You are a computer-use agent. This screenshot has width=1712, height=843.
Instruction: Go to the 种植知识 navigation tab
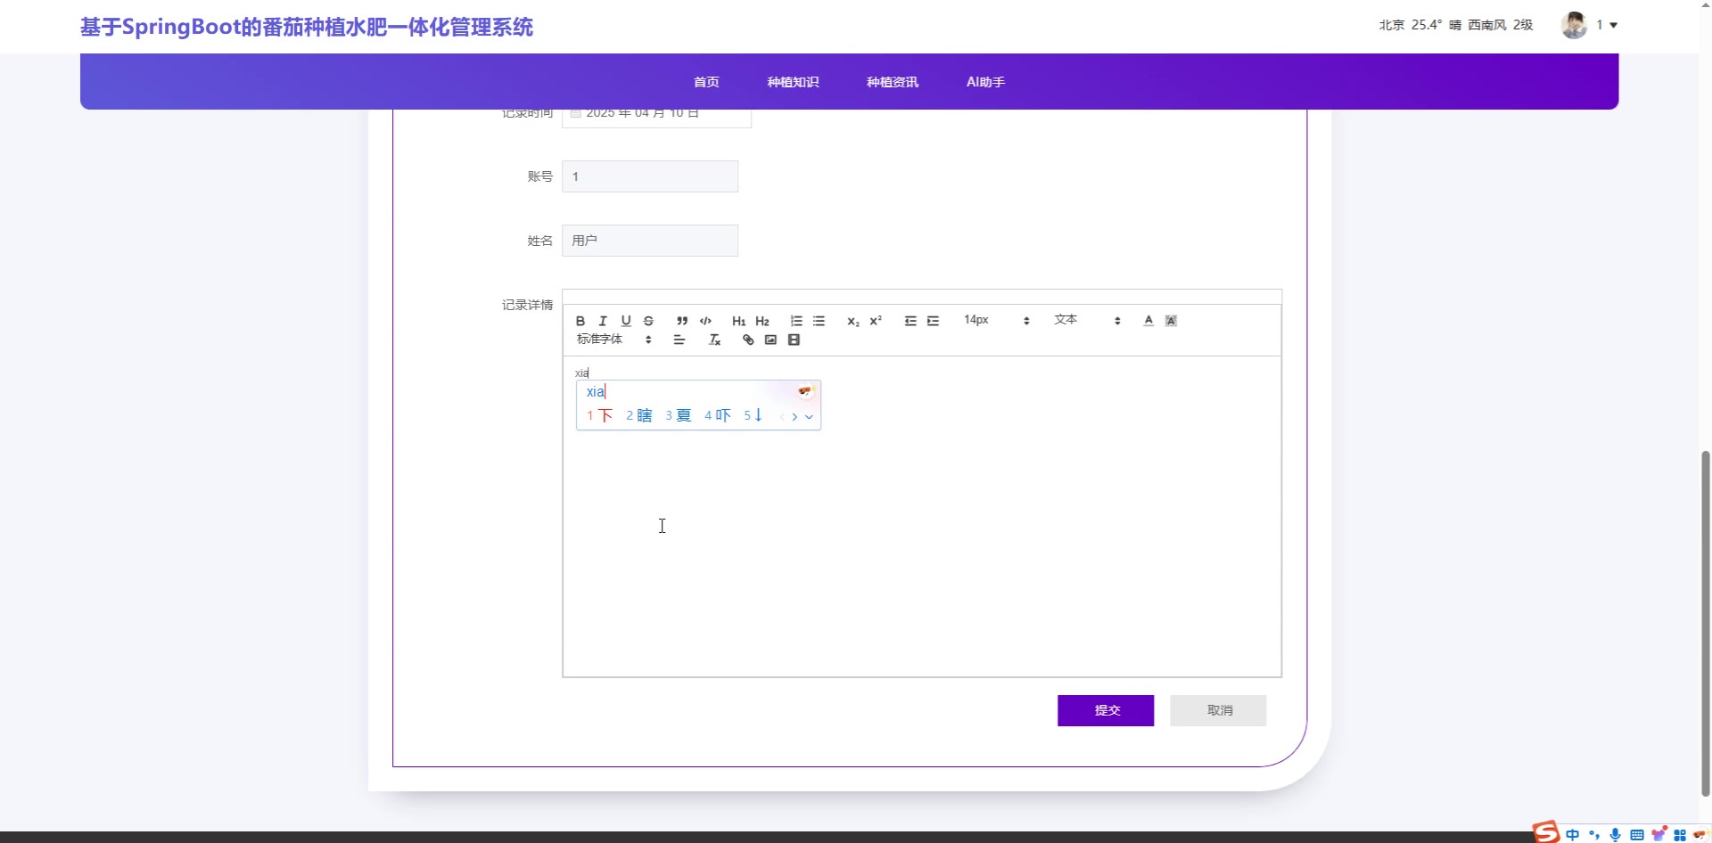[x=793, y=82]
